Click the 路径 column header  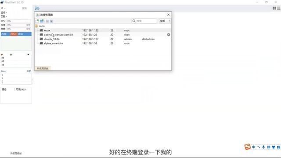click(x=4, y=90)
